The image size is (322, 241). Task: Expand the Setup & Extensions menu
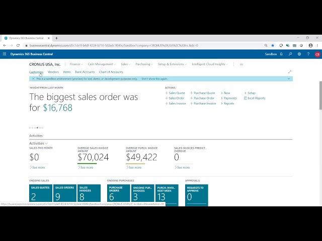[172, 64]
